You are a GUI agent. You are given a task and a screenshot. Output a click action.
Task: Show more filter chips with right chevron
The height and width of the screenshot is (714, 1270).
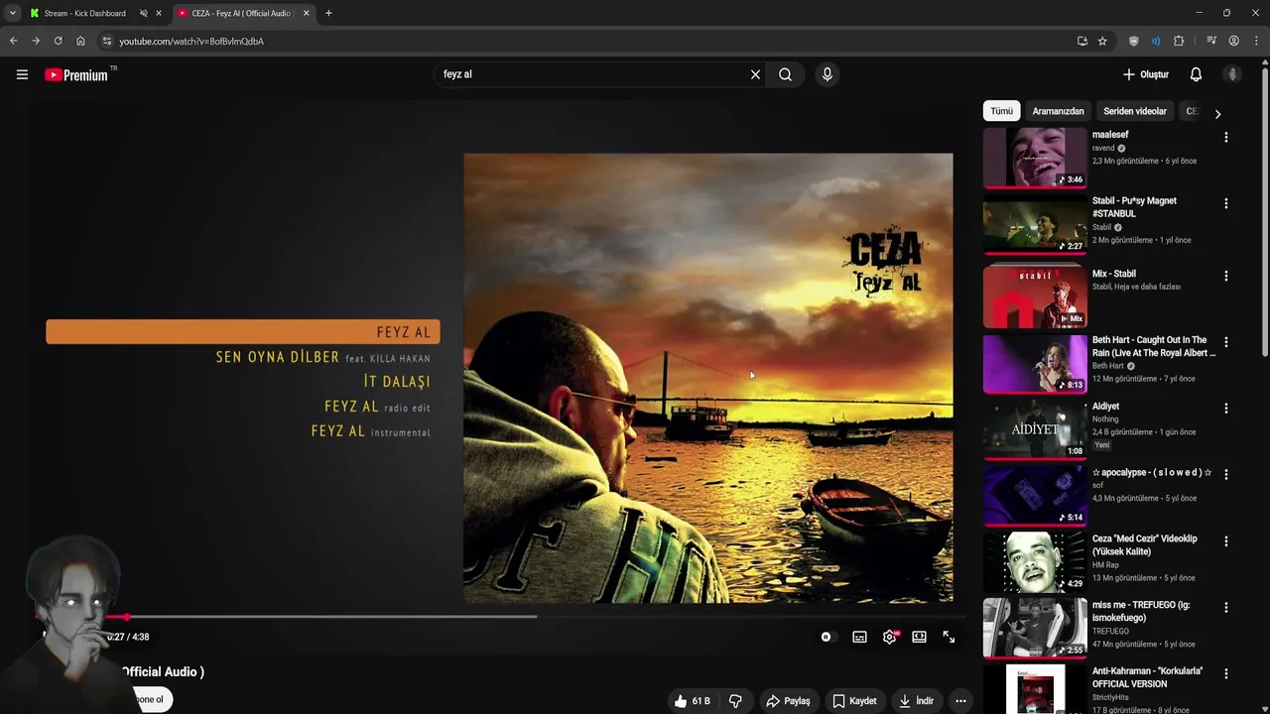click(x=1217, y=113)
